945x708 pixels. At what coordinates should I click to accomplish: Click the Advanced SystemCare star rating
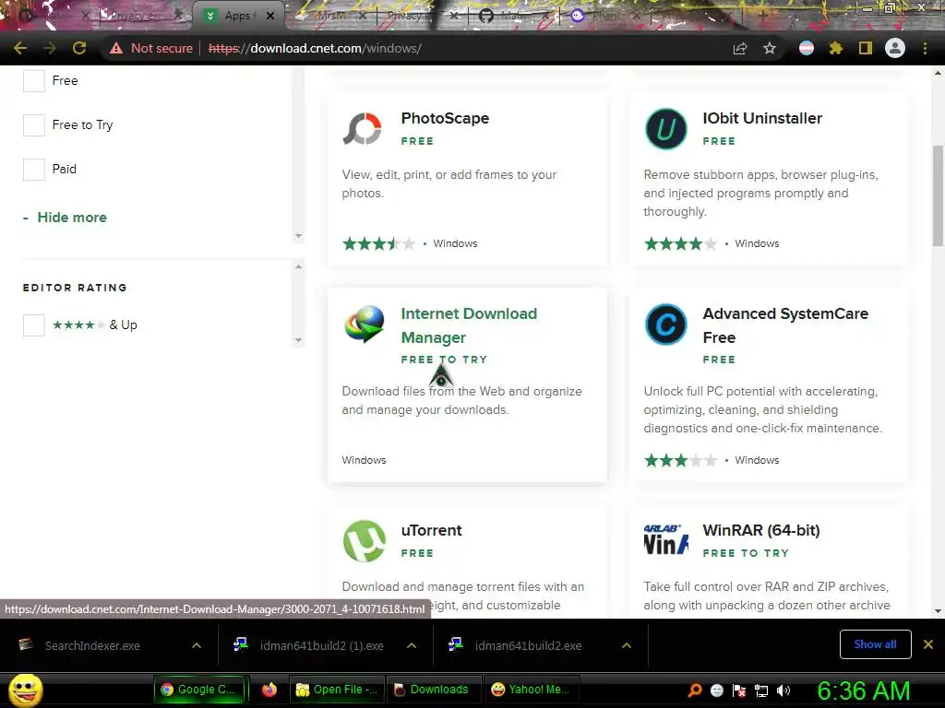pyautogui.click(x=680, y=461)
